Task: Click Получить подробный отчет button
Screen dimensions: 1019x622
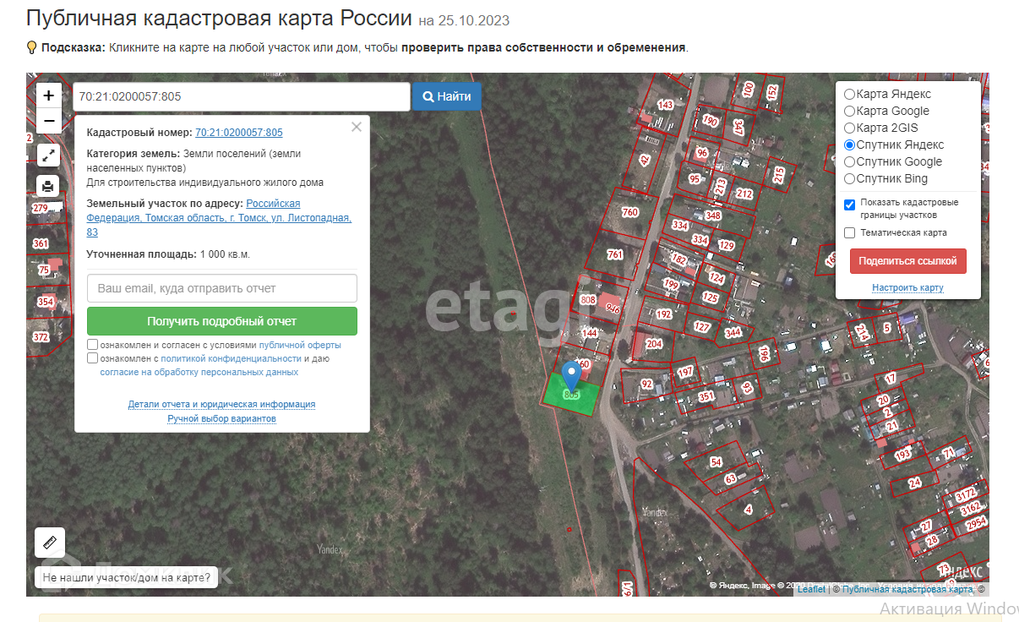Action: (222, 321)
